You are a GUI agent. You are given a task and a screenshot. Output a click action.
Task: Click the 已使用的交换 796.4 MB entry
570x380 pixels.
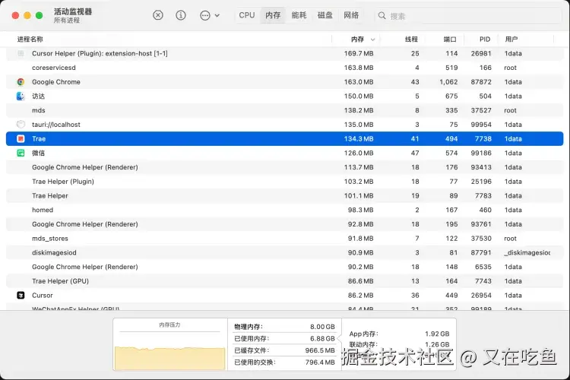[x=284, y=363]
